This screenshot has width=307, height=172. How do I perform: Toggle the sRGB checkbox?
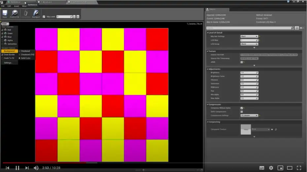click(242, 62)
